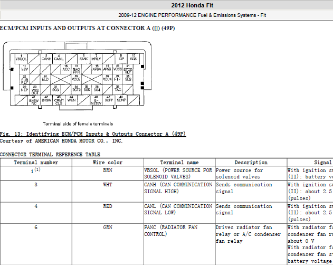Click the SDNP pin 48 in connector diagram
The width and height of the screenshot is (333, 265).
(x=121, y=100)
